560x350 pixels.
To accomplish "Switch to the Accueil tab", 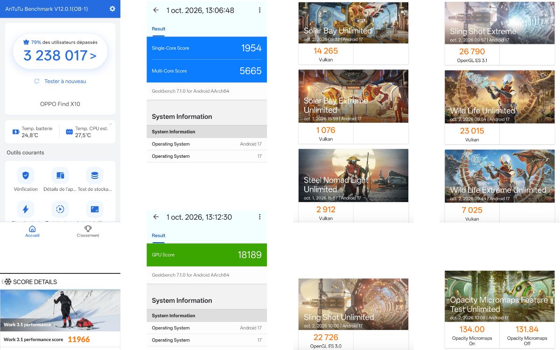I will coord(32,231).
